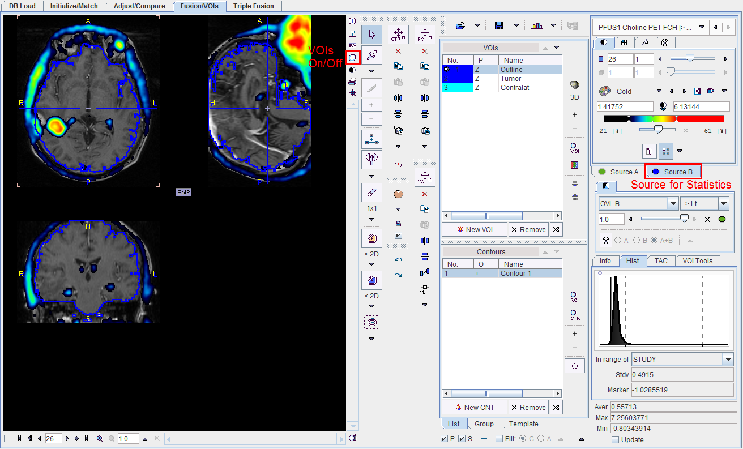Screen dimensions: 743x449
Task: Click the move VOI tool
Action: 425,178
